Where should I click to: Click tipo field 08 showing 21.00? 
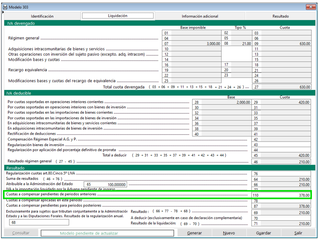tap(237, 44)
